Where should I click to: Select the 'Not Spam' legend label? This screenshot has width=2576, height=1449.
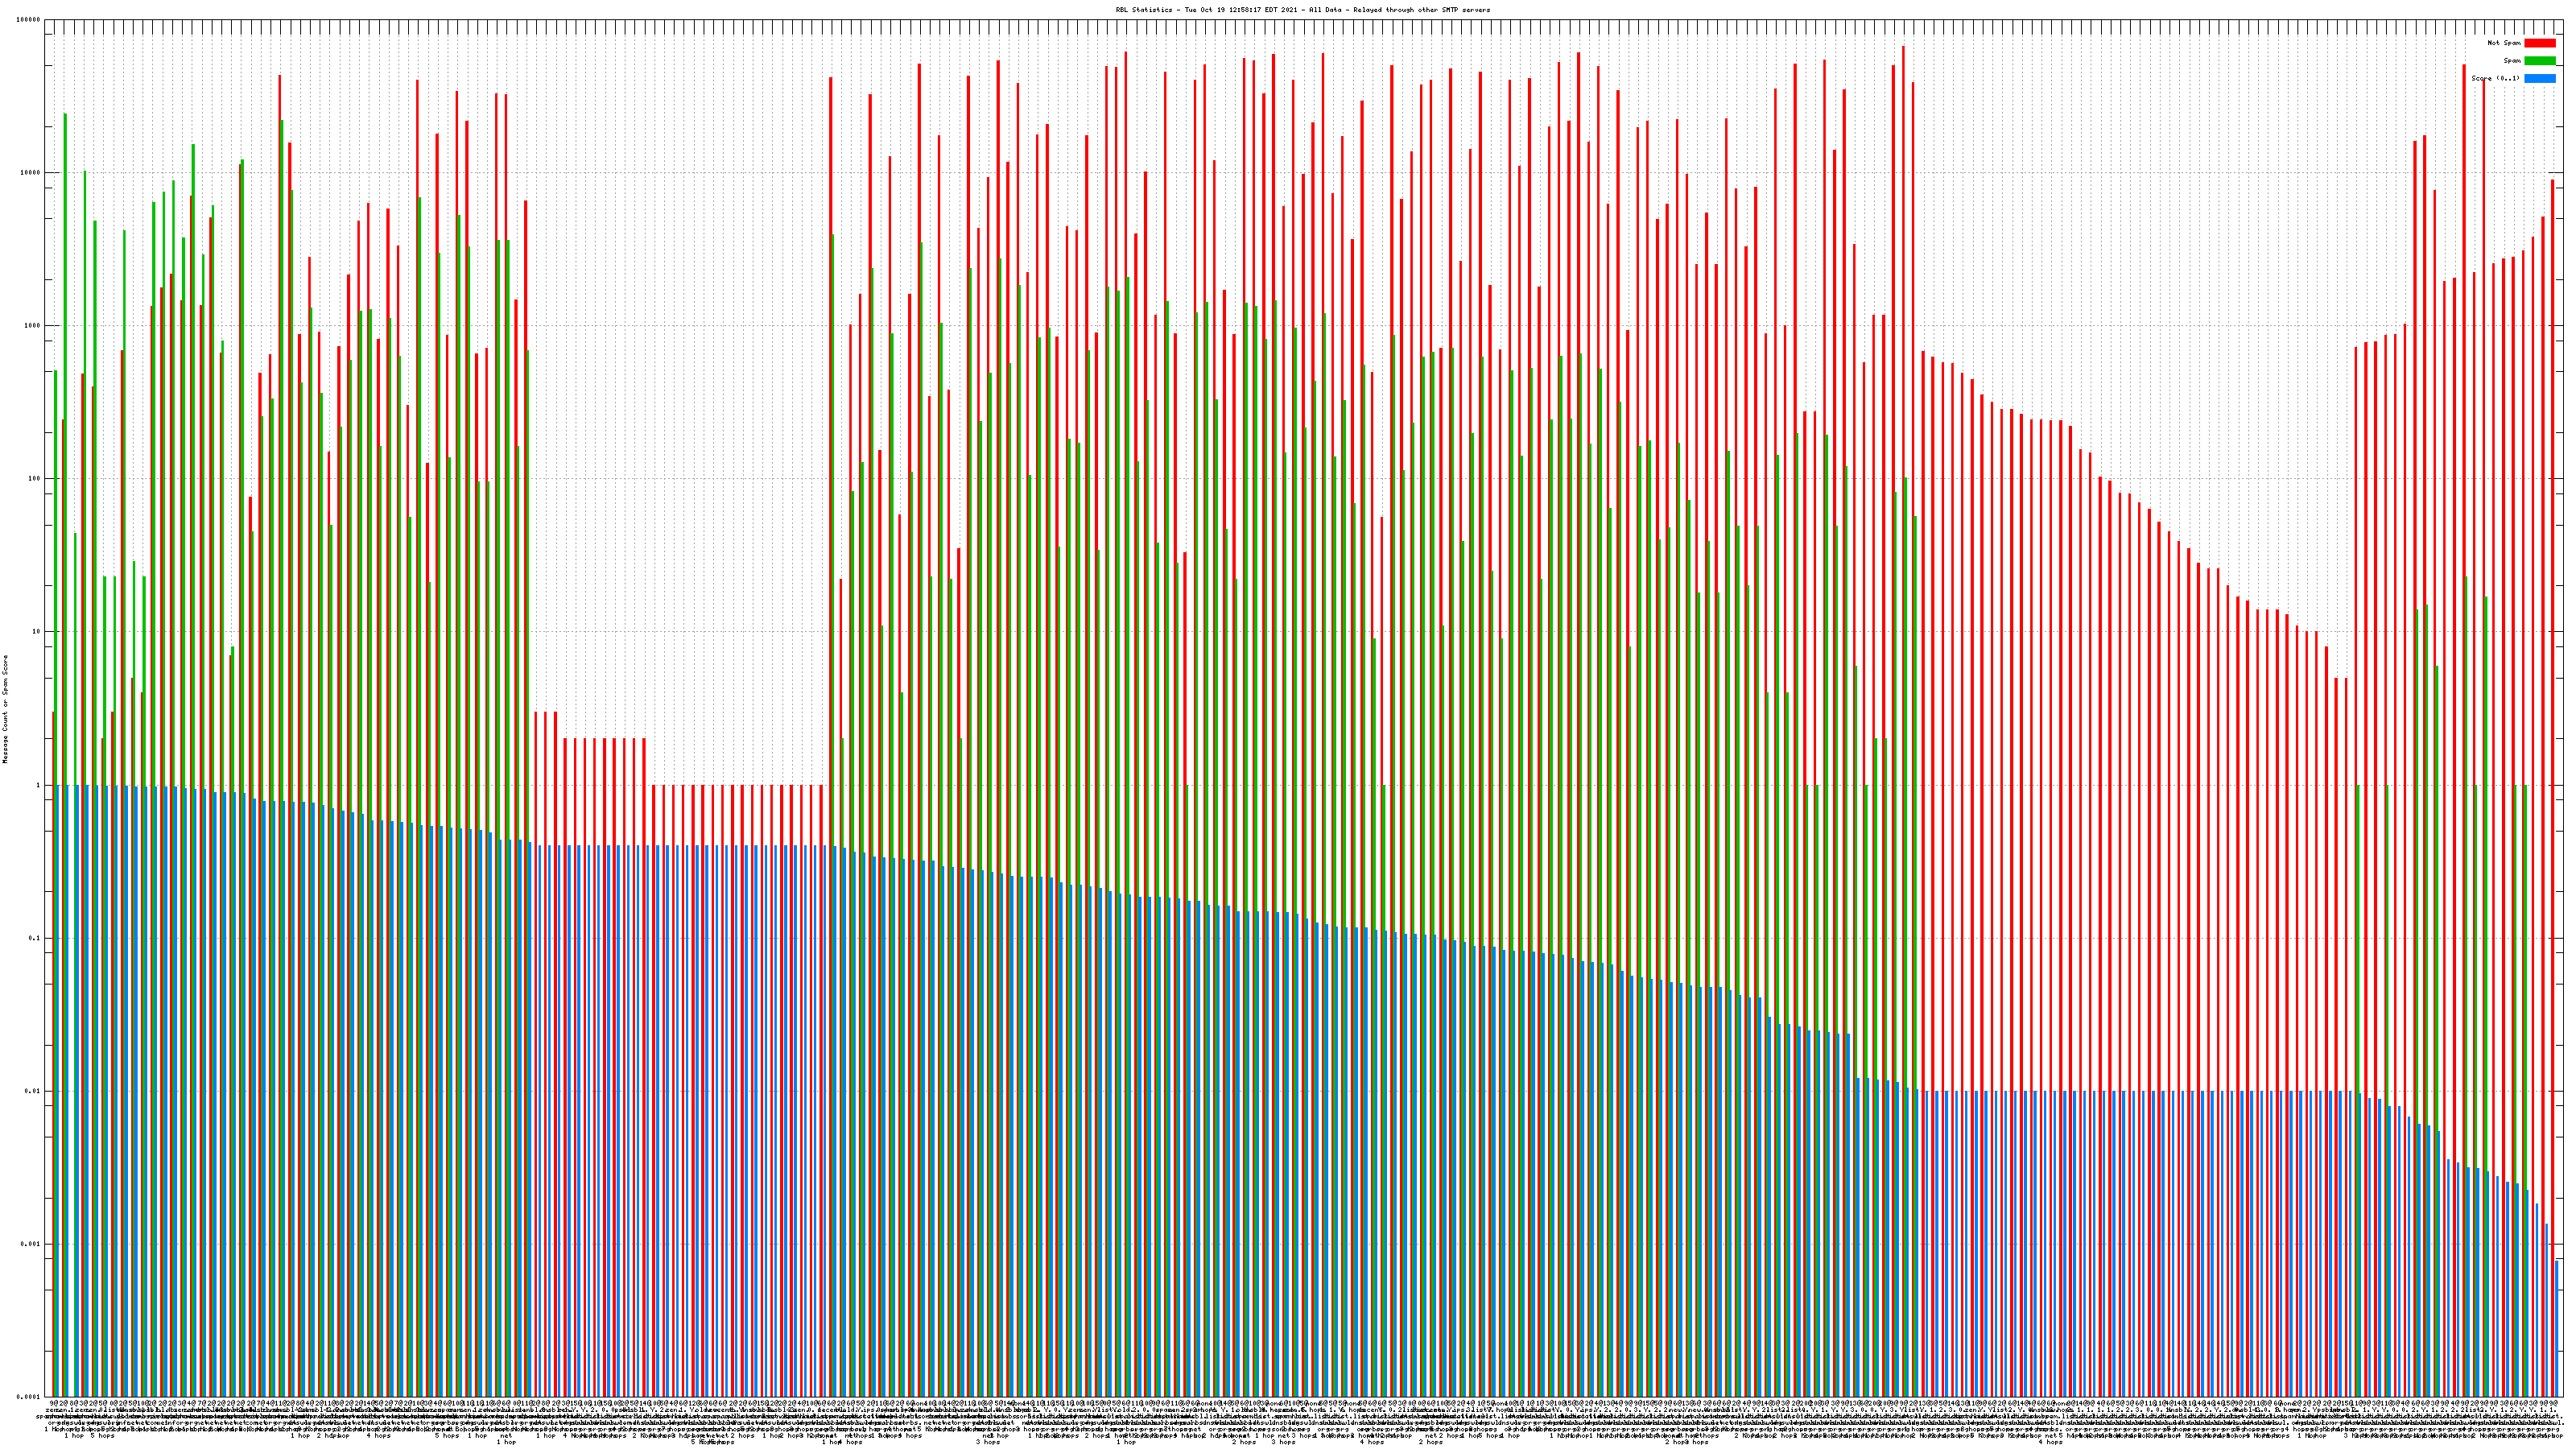click(x=2504, y=43)
